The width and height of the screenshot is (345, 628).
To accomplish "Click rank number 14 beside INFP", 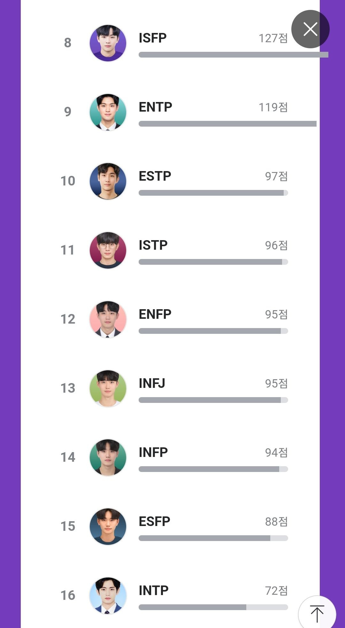I will pos(68,457).
